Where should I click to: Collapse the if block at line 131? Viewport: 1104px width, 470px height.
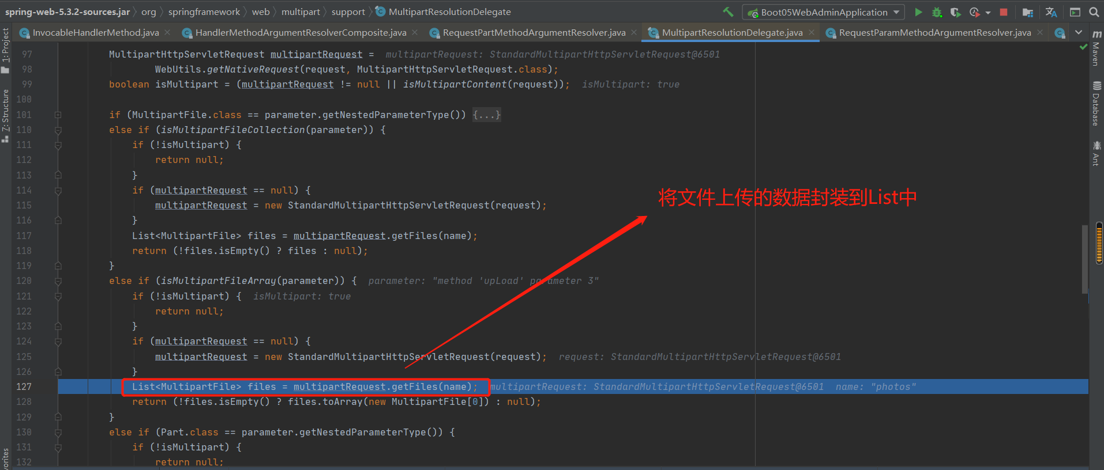point(58,448)
